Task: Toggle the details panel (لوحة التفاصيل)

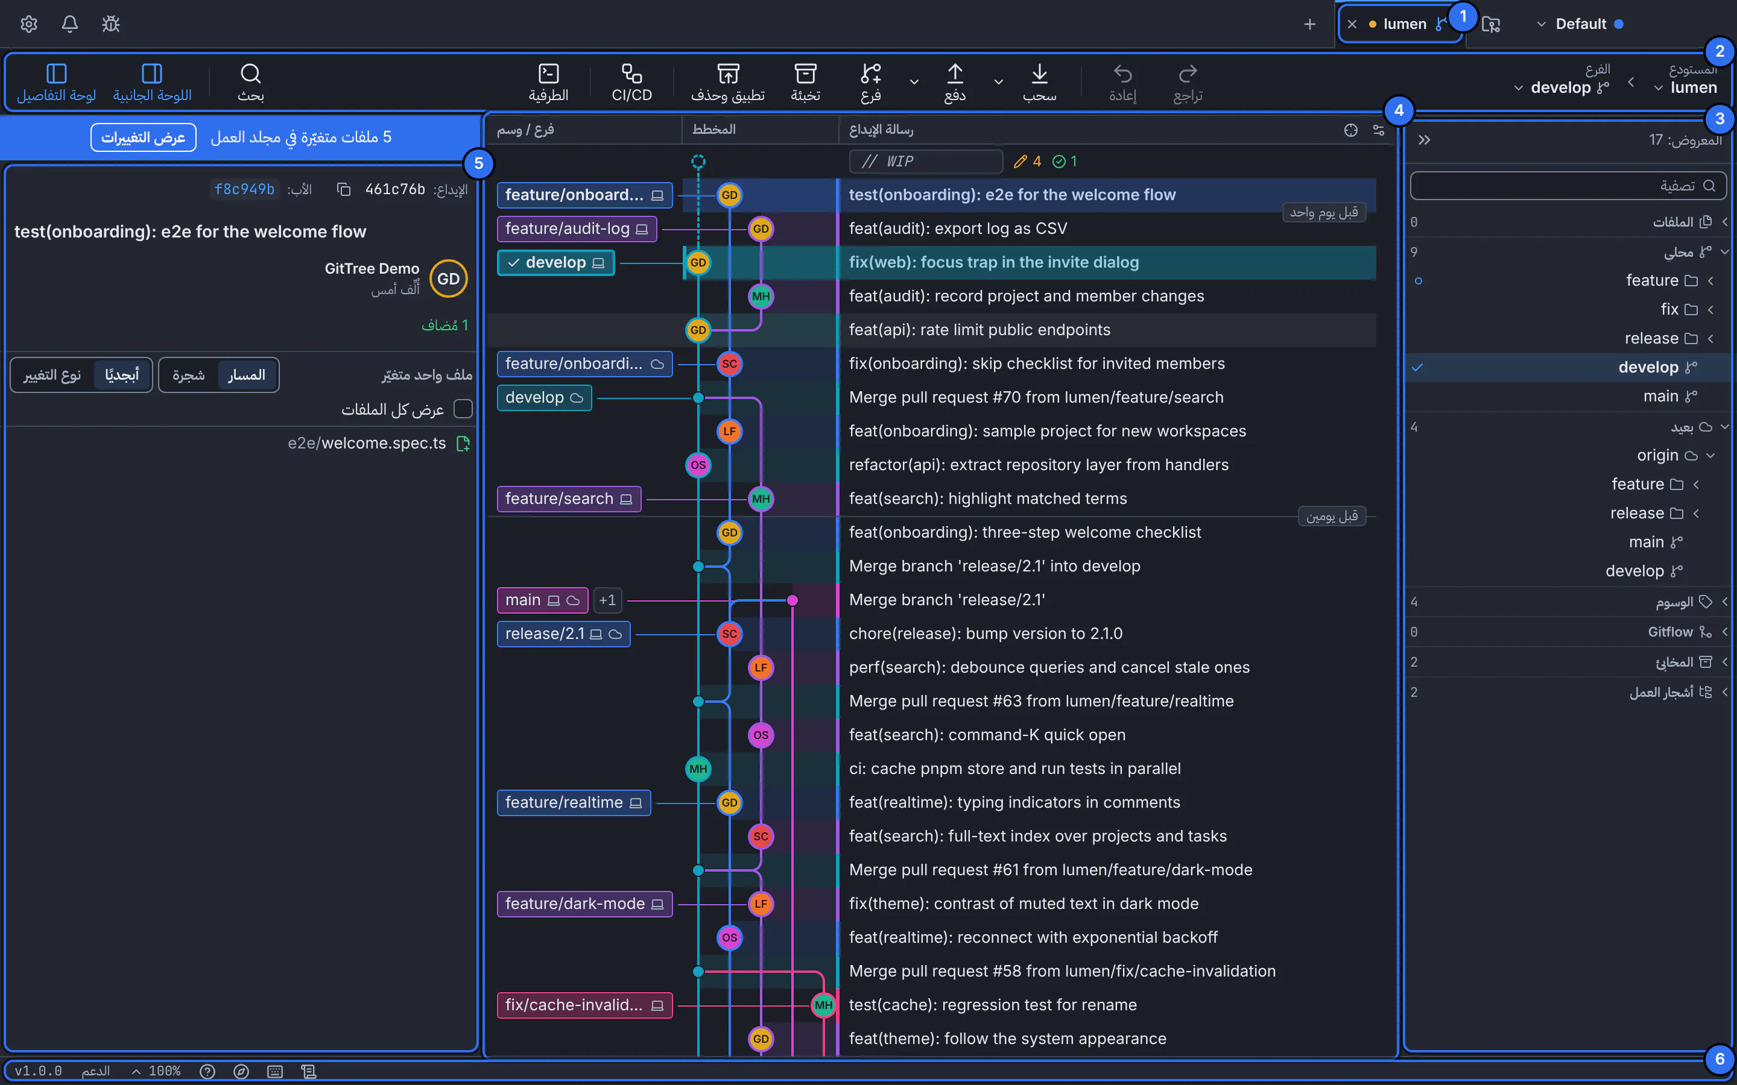Action: [x=56, y=83]
